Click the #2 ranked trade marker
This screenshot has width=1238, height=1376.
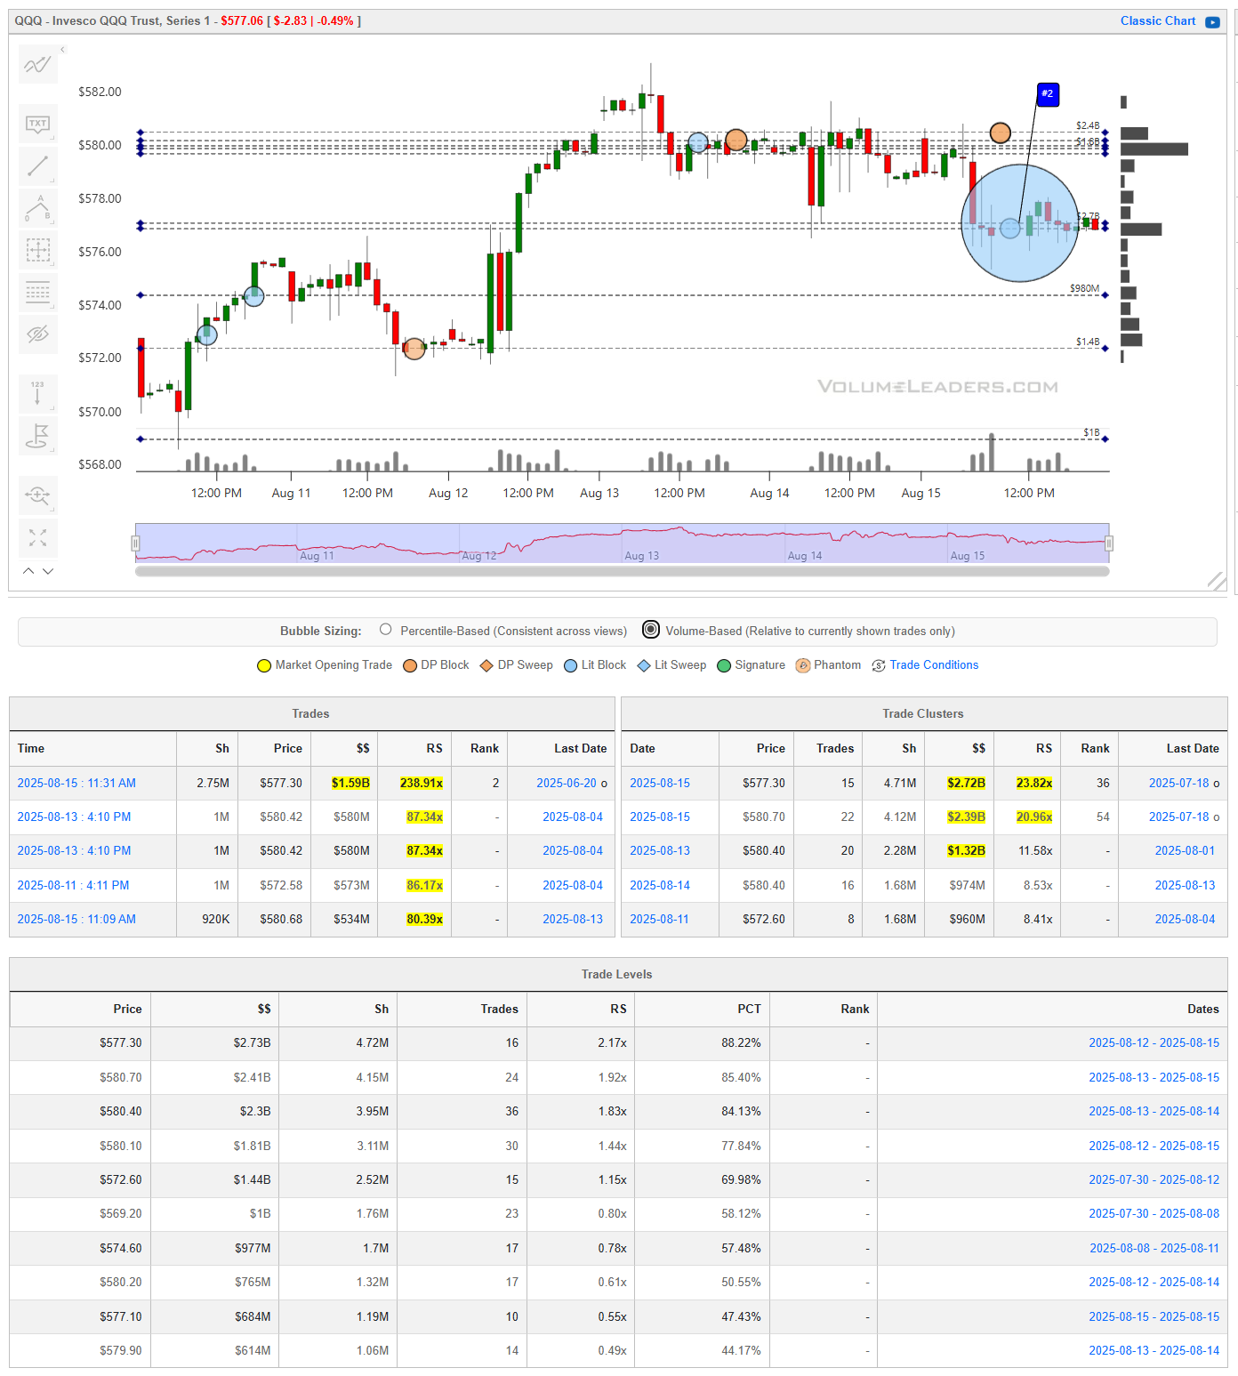[1048, 93]
